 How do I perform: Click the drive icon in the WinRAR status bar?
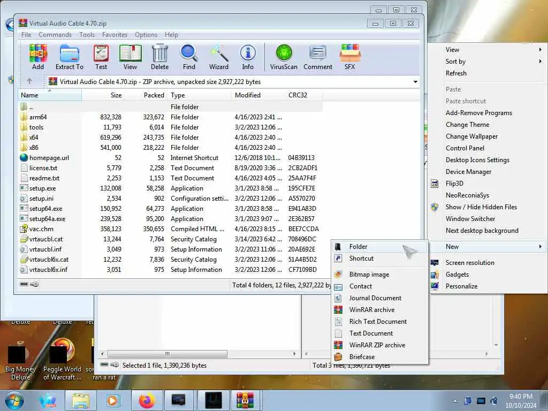tap(24, 284)
